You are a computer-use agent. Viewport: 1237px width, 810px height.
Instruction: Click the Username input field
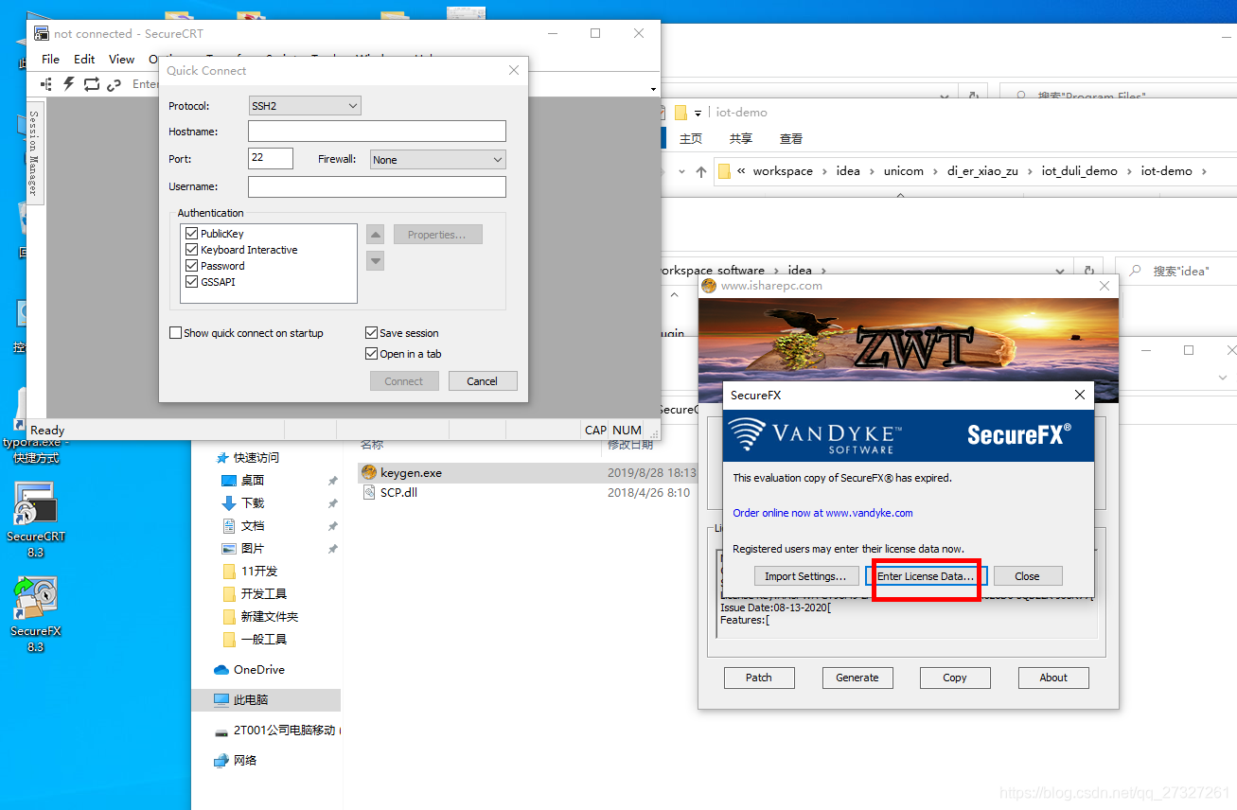[377, 186]
